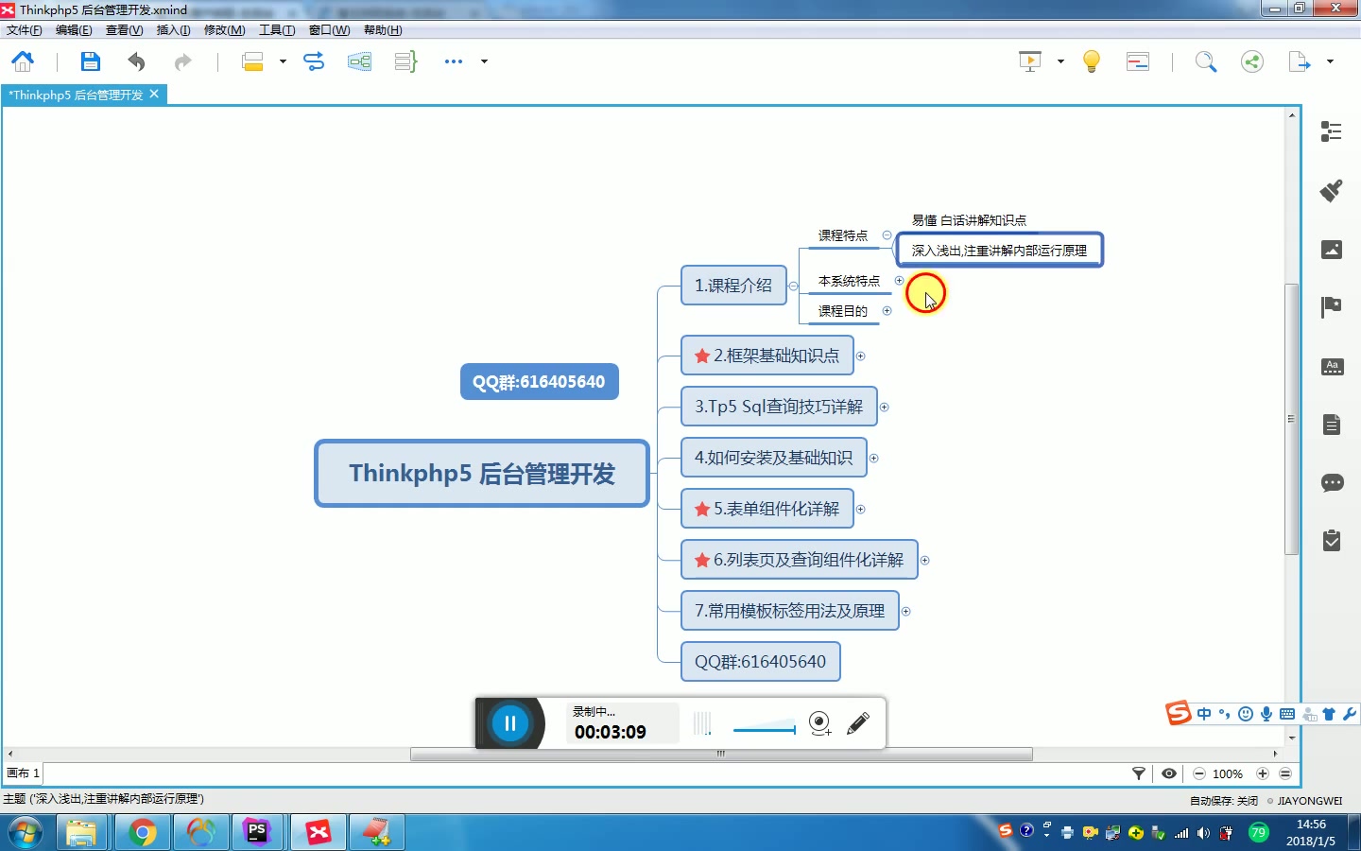Select the 易懂 白话讲解知识点 subtopic
The width and height of the screenshot is (1361, 851).
(x=969, y=220)
